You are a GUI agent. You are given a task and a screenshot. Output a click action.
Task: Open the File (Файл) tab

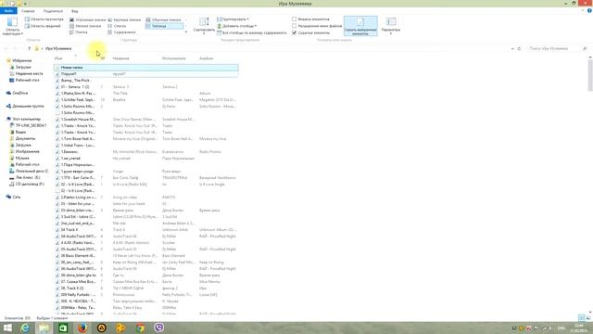(x=8, y=11)
